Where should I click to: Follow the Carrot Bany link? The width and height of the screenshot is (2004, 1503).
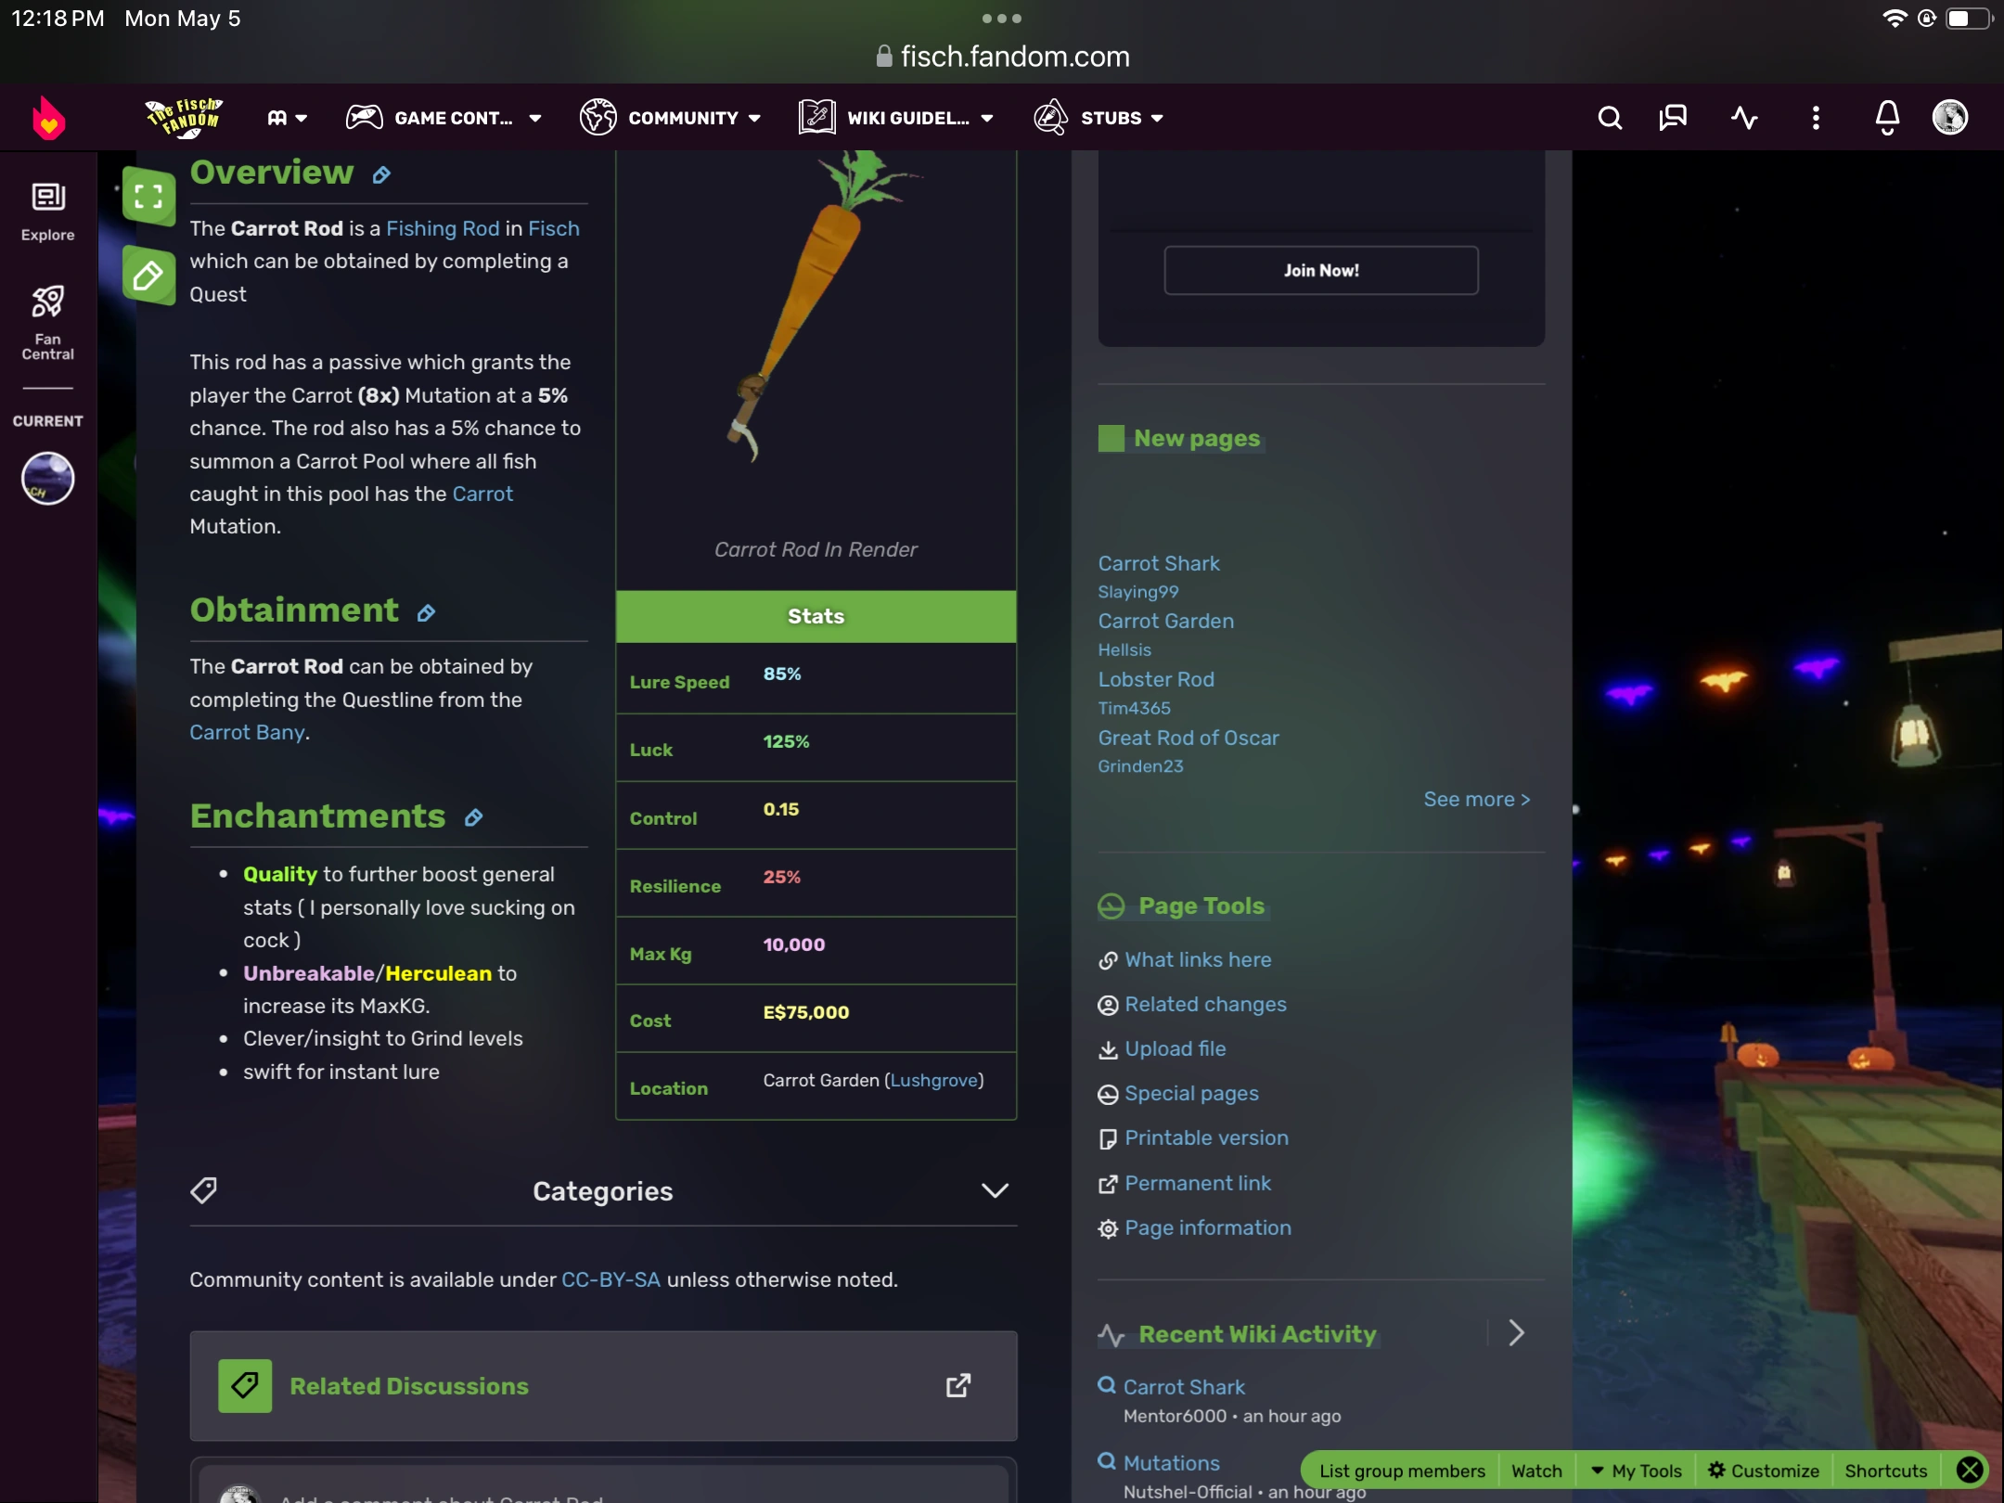(x=247, y=732)
